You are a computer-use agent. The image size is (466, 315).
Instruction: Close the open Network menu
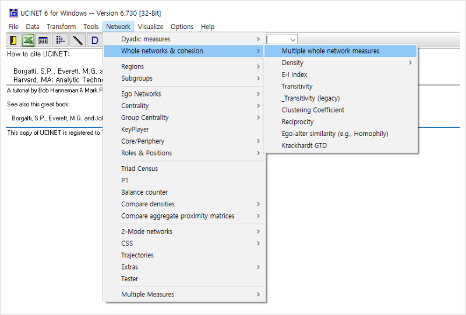tap(118, 27)
